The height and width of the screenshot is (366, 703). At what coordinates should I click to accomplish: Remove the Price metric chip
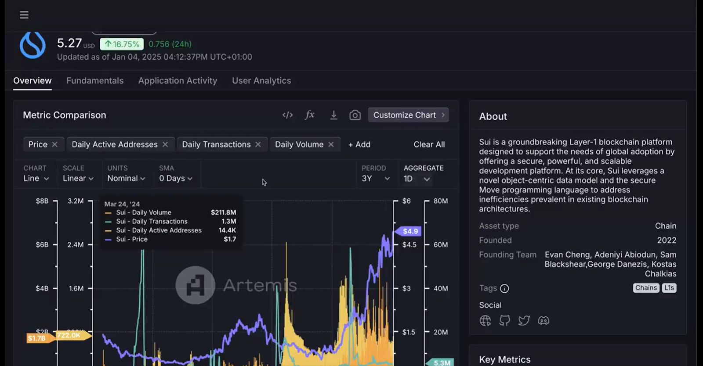pos(54,144)
